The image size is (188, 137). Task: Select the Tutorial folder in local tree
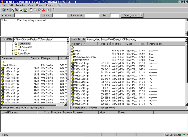click(x=22, y=50)
